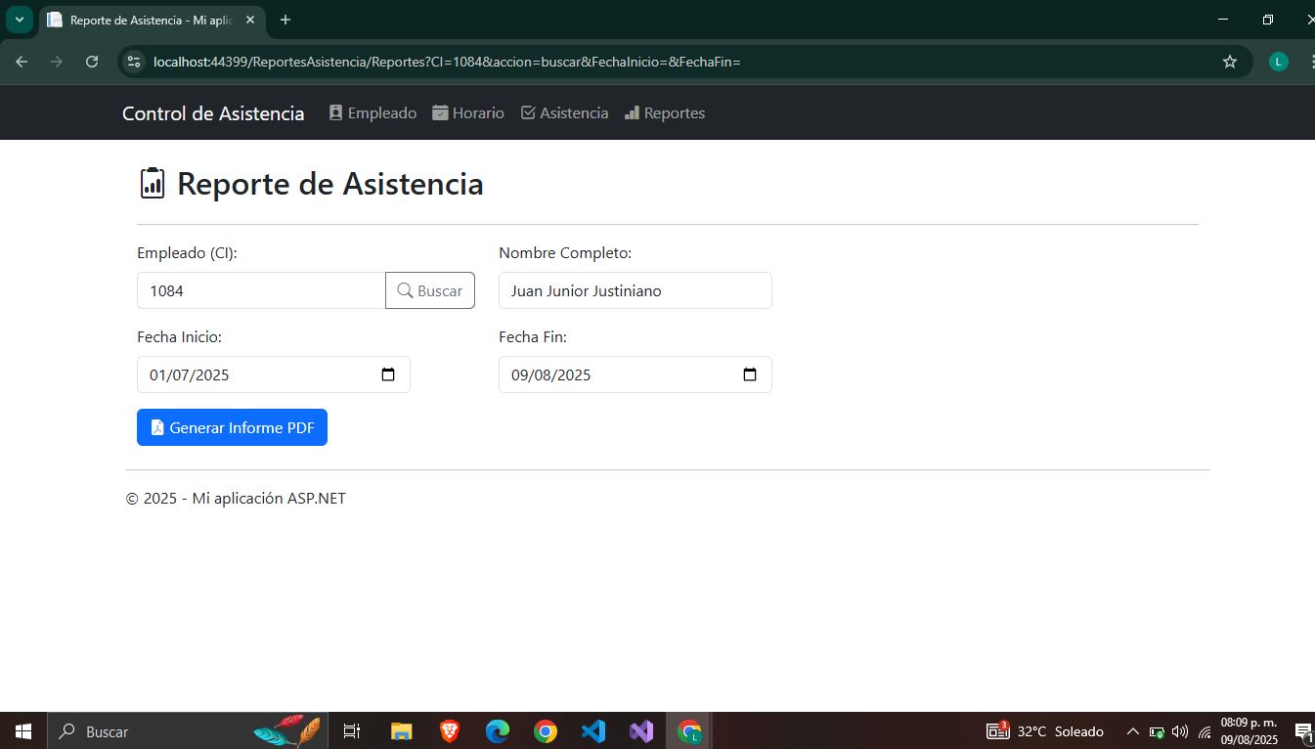Viewport: 1315px width, 749px height.
Task: Launch Brave browser from the taskbar
Action: click(449, 730)
